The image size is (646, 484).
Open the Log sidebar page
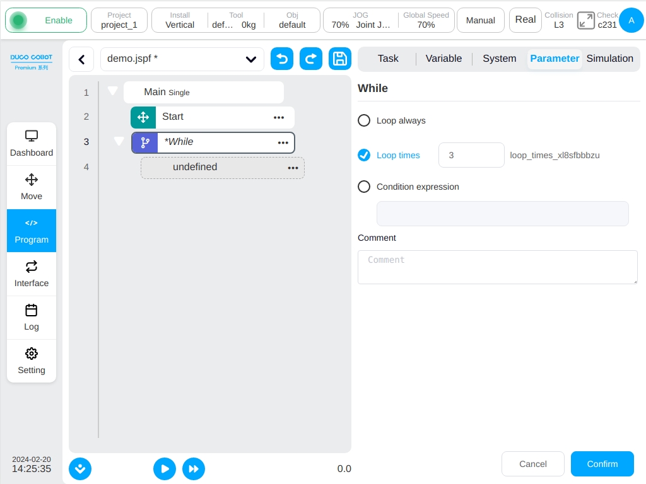pos(32,318)
